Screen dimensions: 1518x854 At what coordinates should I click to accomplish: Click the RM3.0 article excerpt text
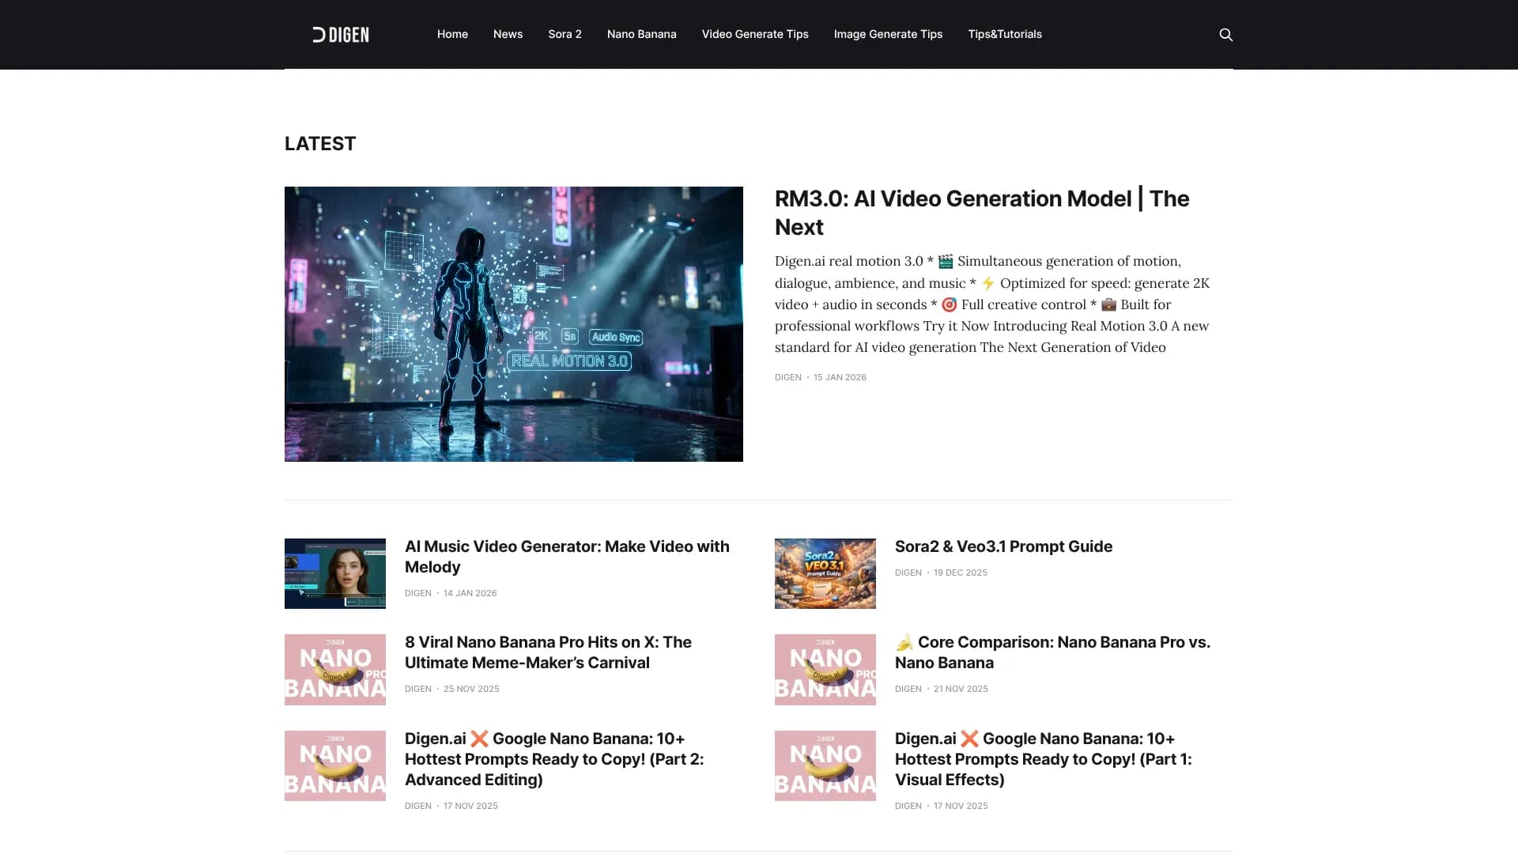coord(992,304)
